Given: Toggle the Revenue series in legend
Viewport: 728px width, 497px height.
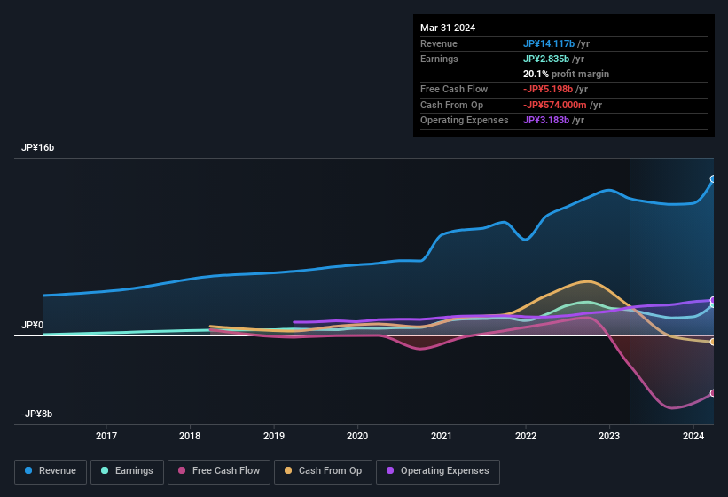Looking at the screenshot, I should click(51, 471).
